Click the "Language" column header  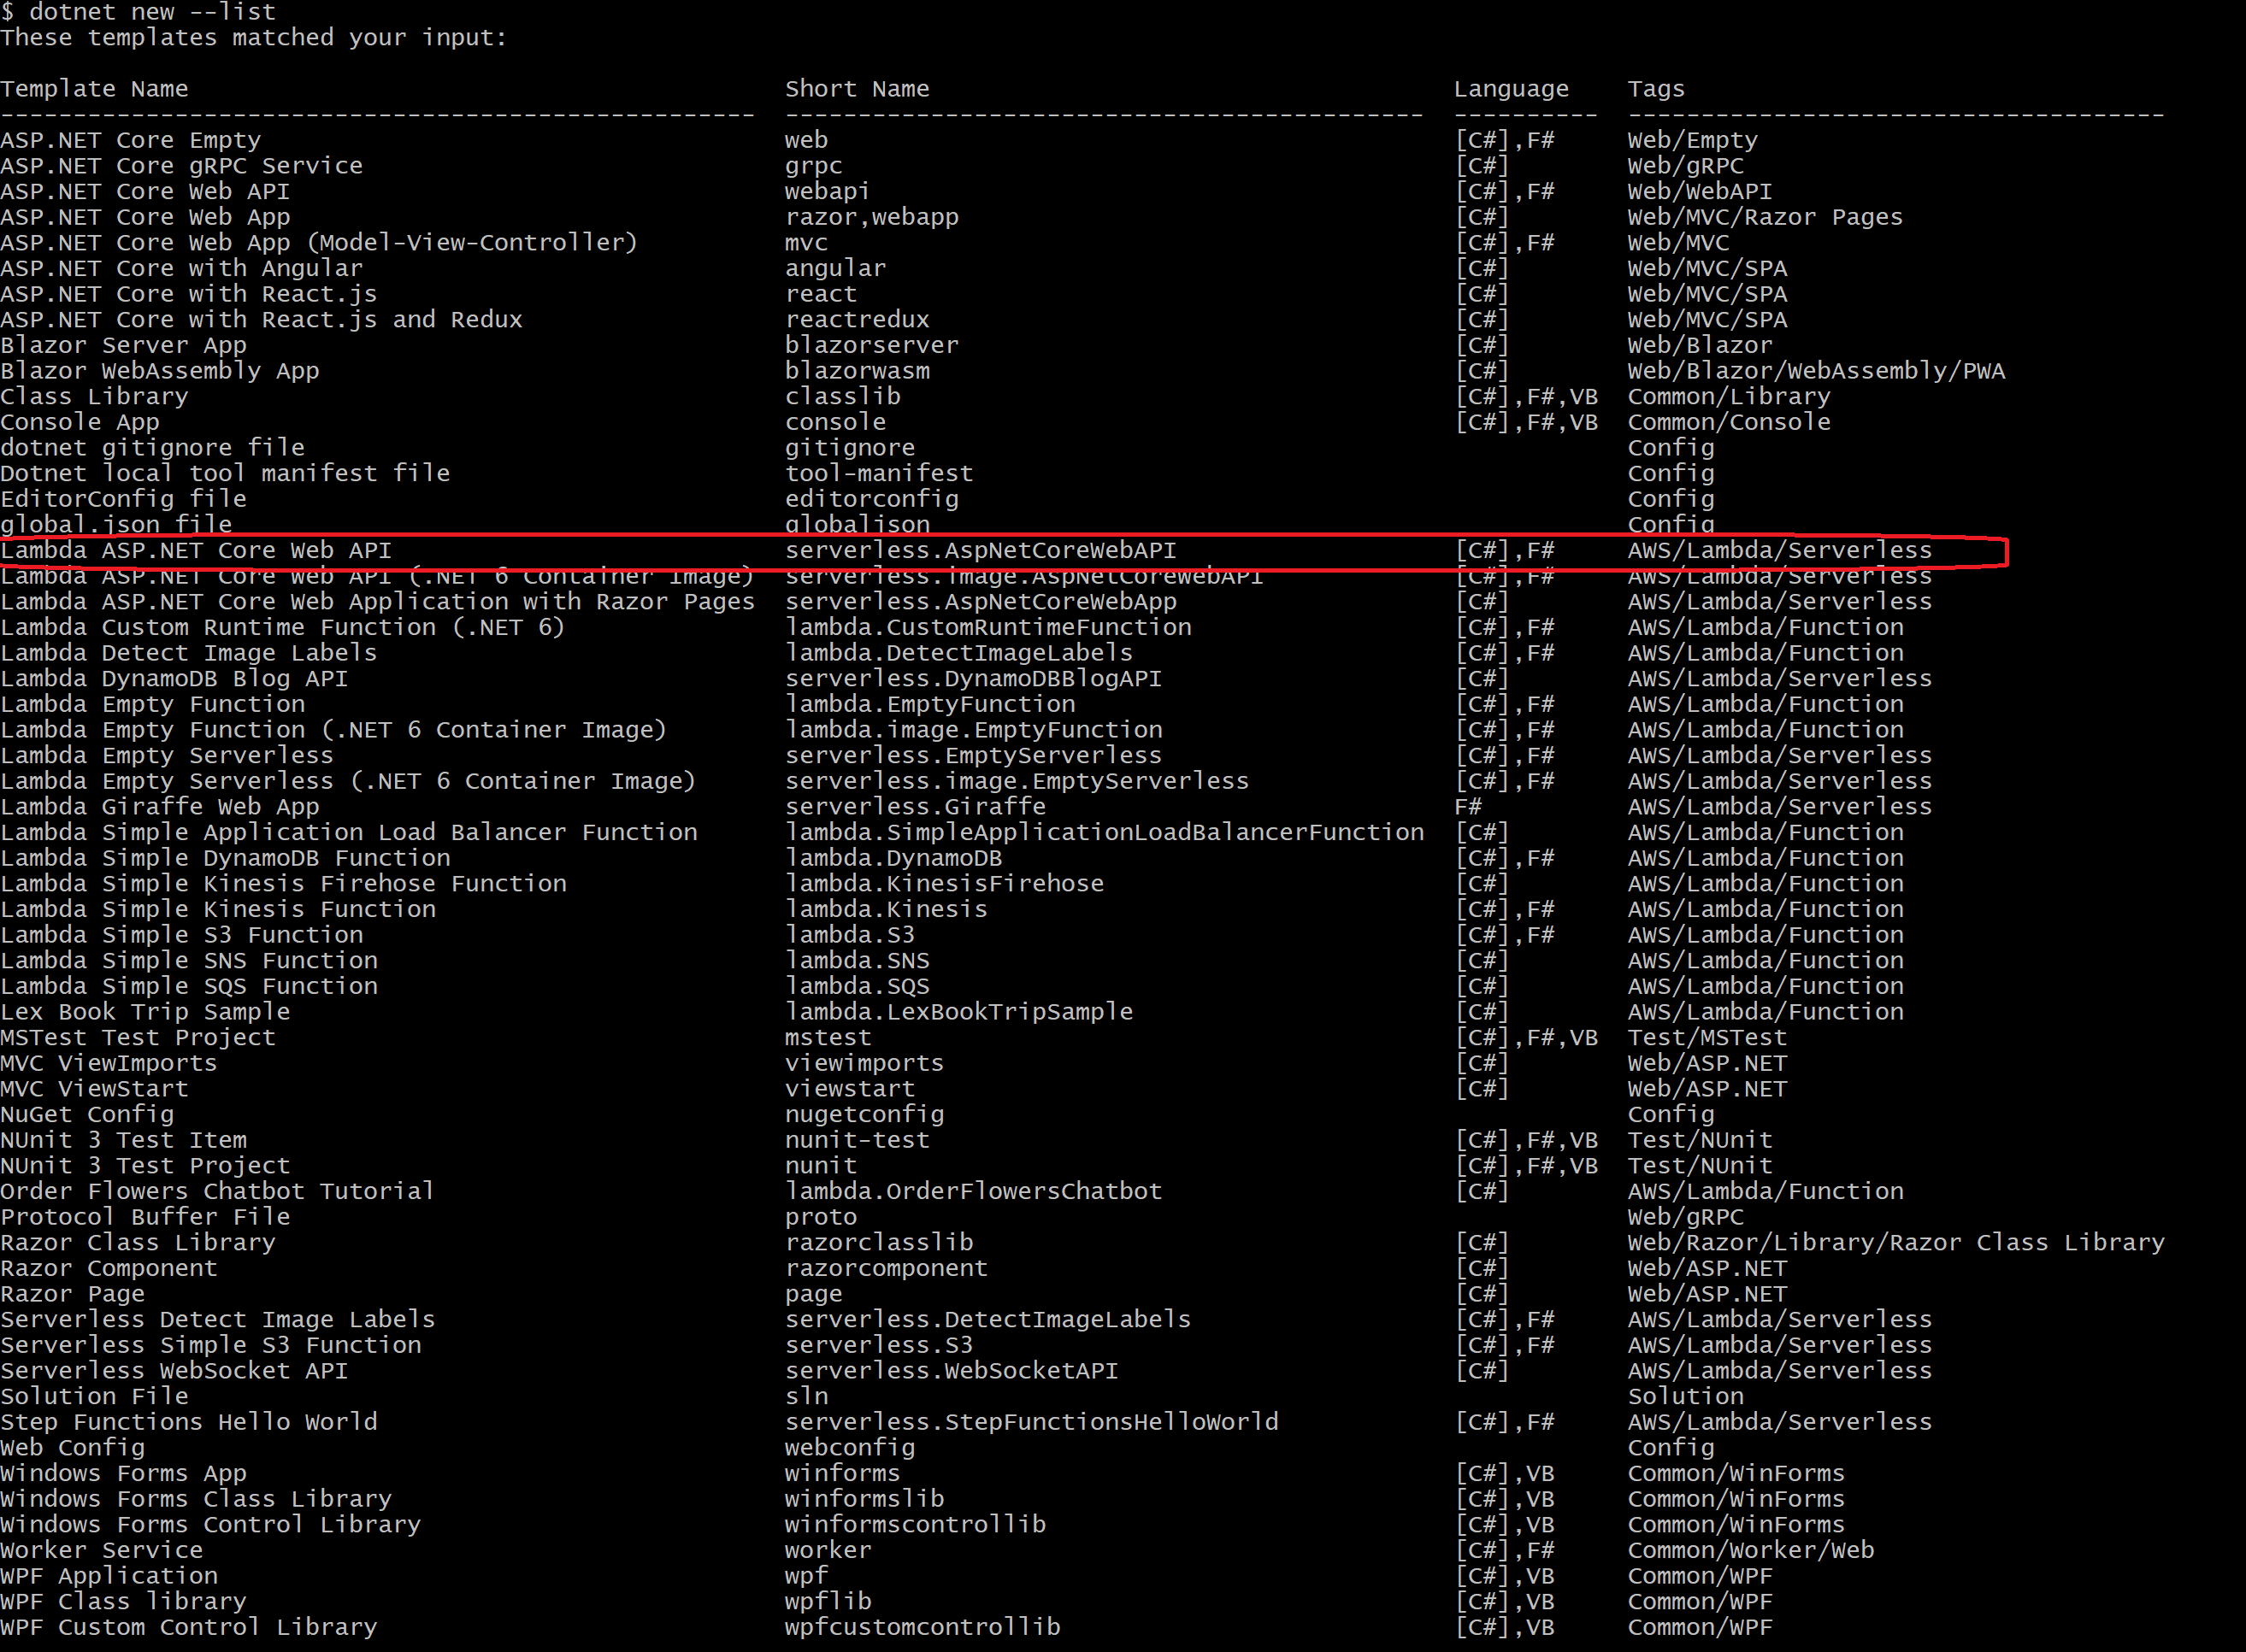point(1511,89)
